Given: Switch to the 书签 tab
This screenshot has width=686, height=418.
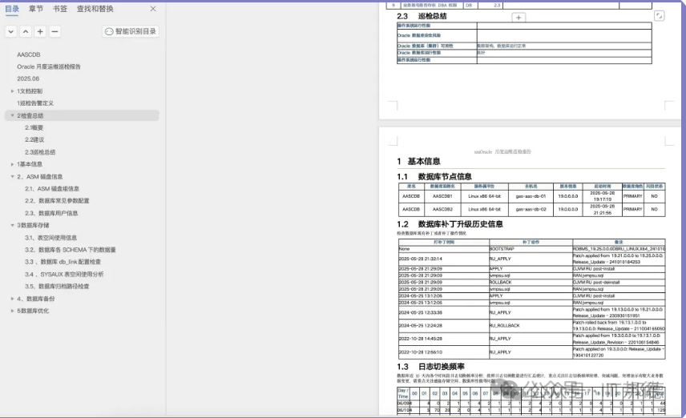Looking at the screenshot, I should (x=60, y=9).
